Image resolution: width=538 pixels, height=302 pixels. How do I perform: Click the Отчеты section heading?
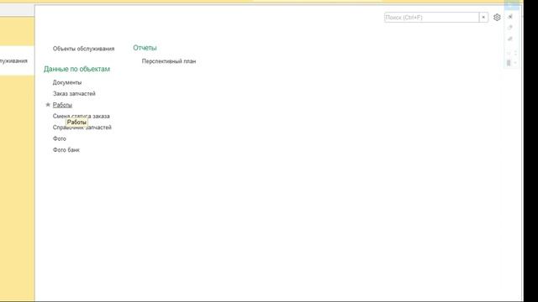(x=145, y=48)
